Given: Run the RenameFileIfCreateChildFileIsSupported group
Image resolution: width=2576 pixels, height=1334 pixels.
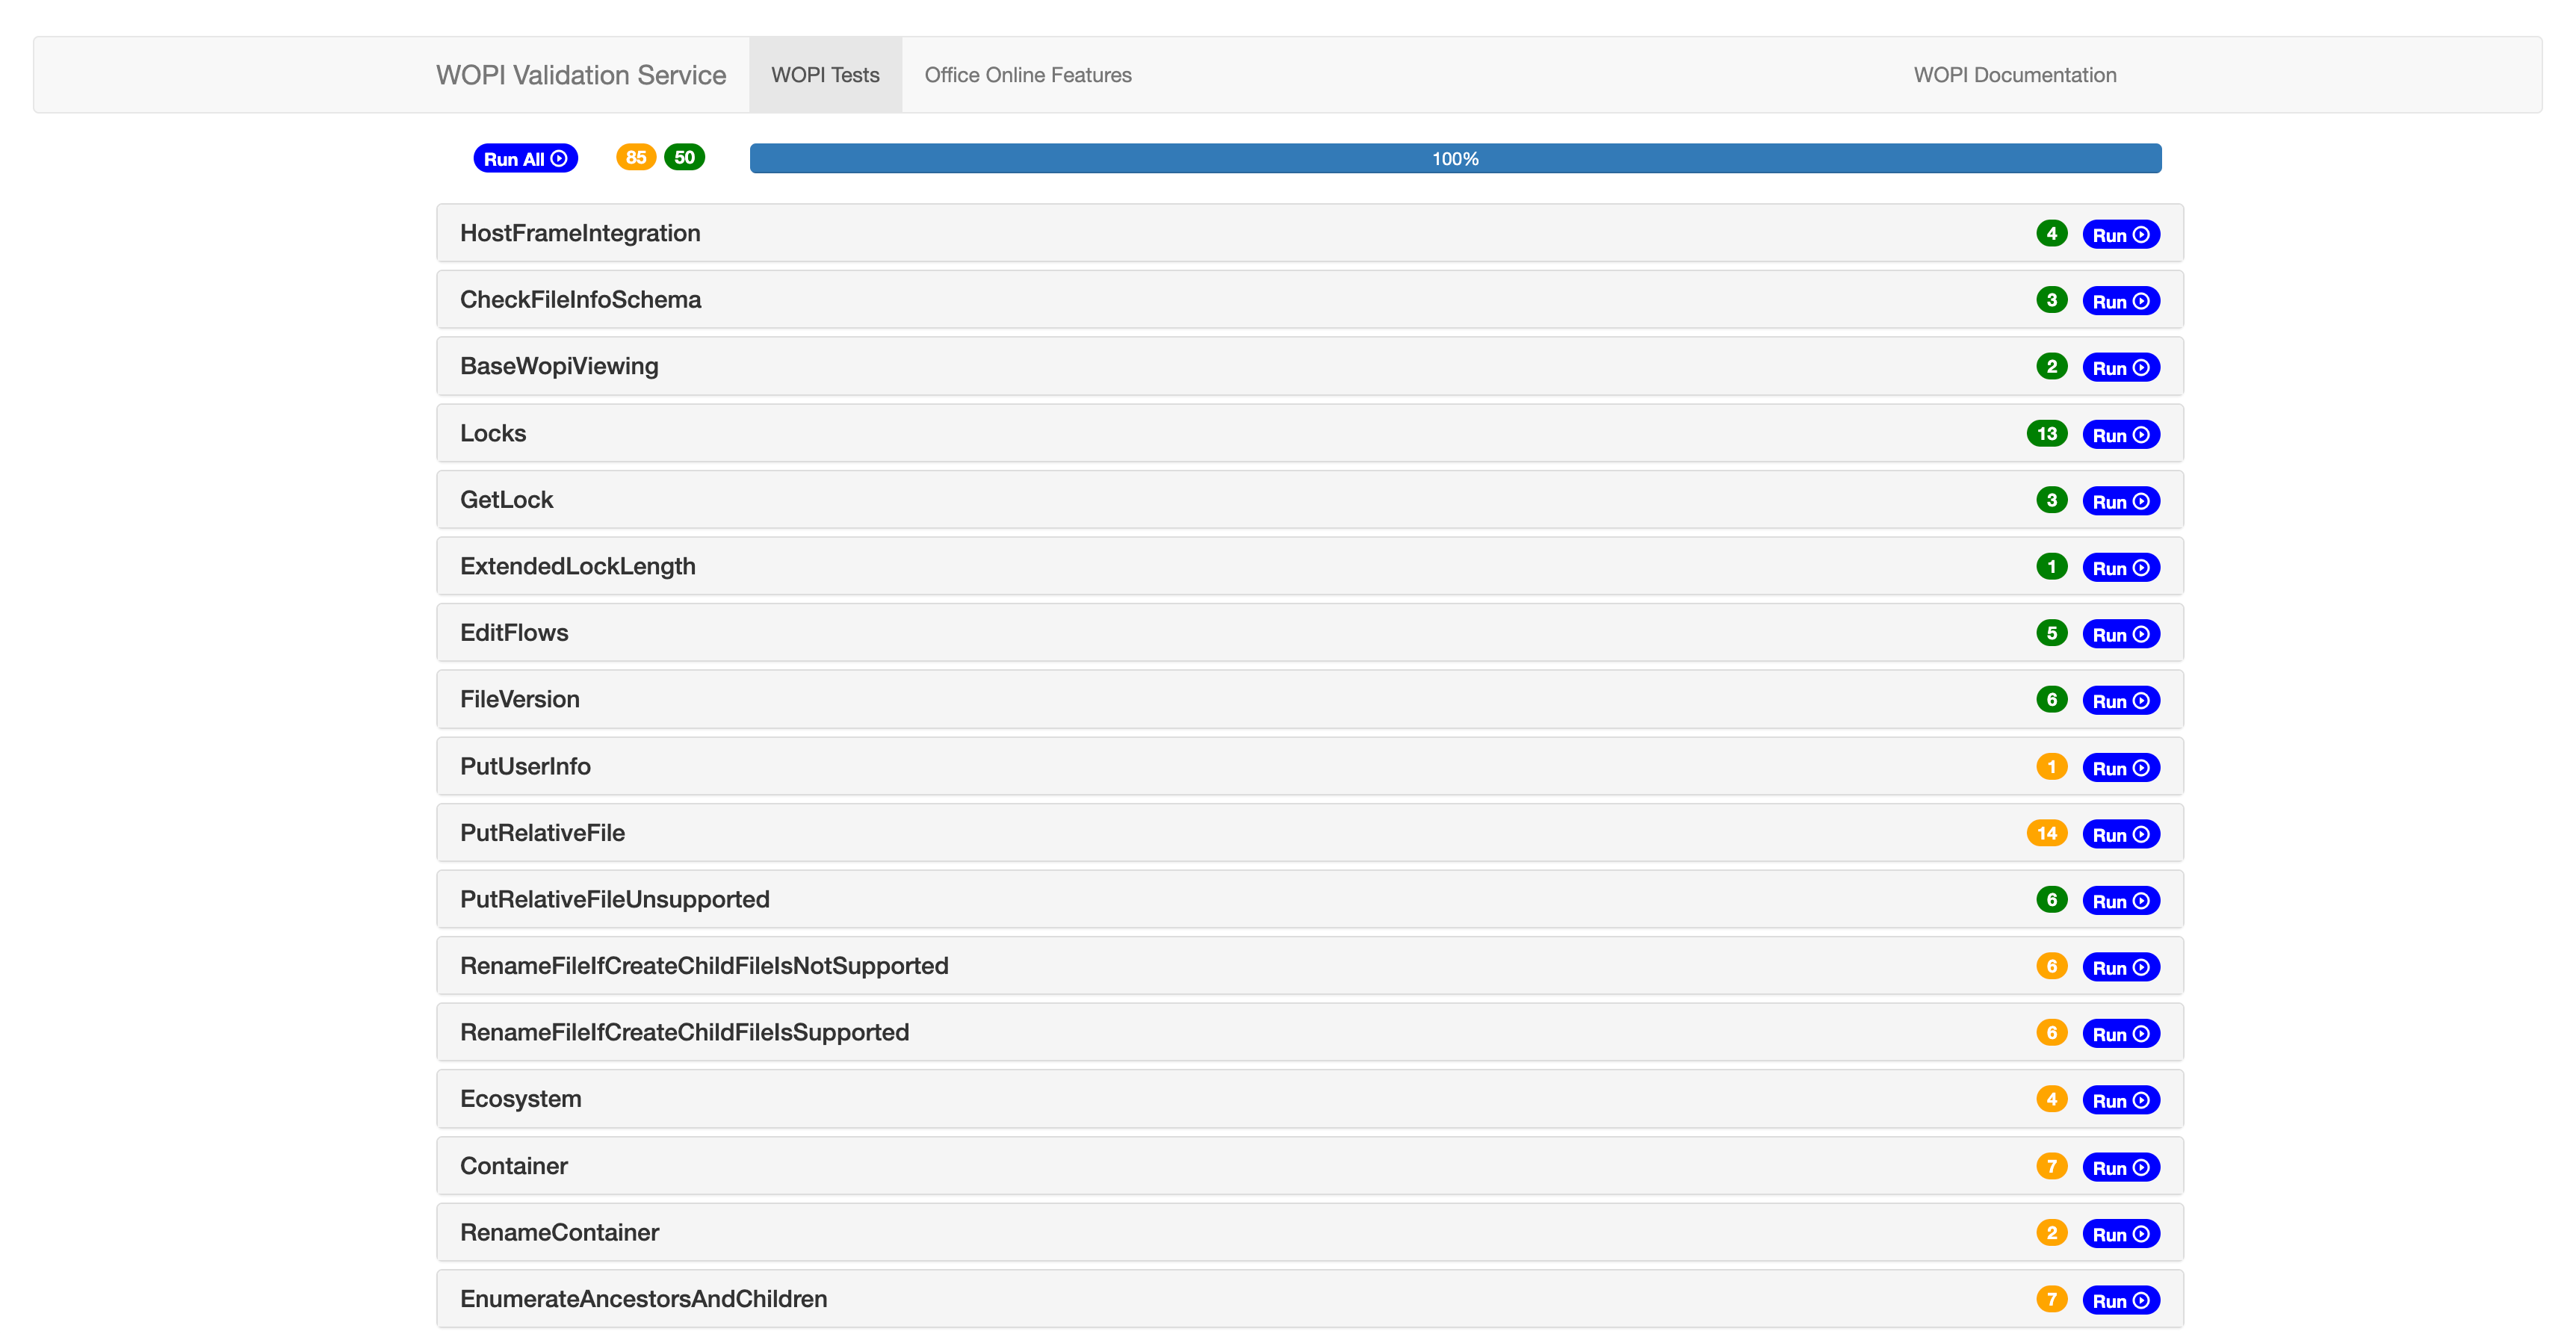Looking at the screenshot, I should [2120, 1033].
